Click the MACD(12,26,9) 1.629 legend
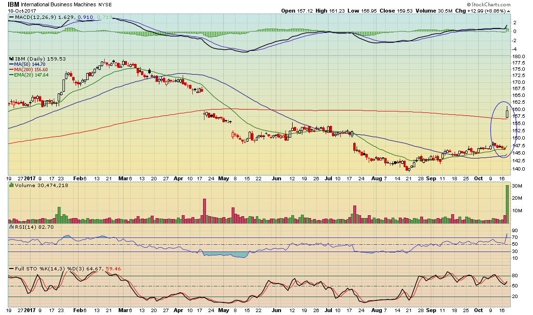The width and height of the screenshot is (533, 315). point(45,17)
